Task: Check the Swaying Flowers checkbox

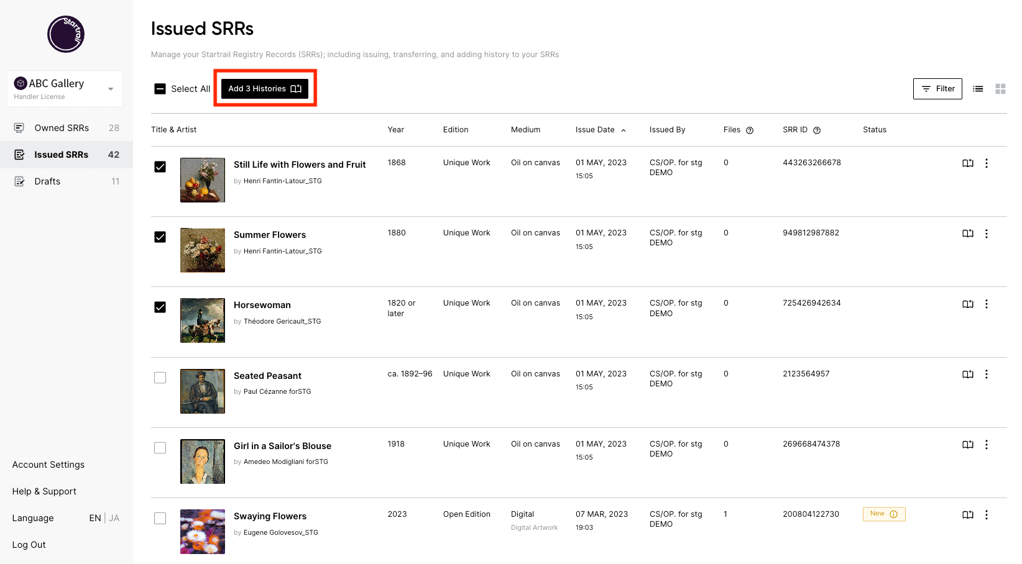Action: pyautogui.click(x=160, y=518)
